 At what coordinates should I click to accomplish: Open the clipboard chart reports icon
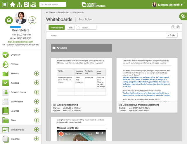click(26, 5)
